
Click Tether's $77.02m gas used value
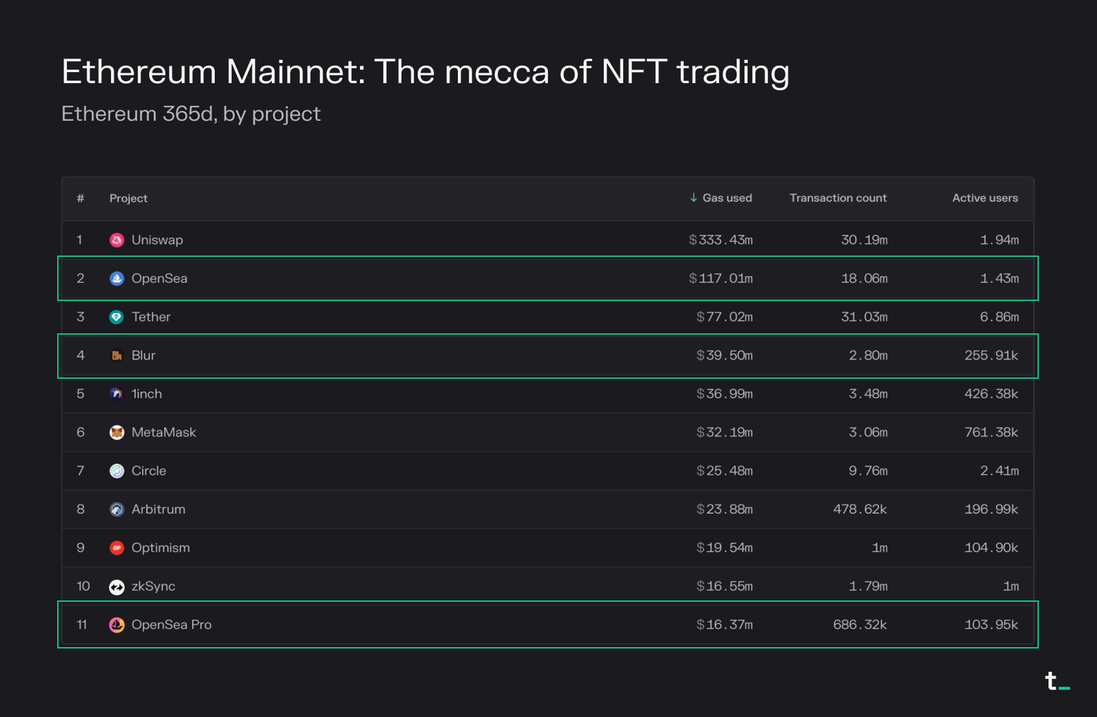coord(724,317)
